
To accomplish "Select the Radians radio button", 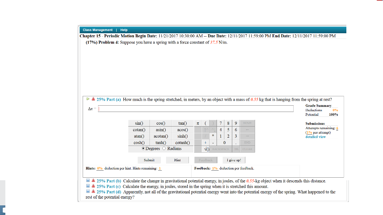I will [x=163, y=149].
